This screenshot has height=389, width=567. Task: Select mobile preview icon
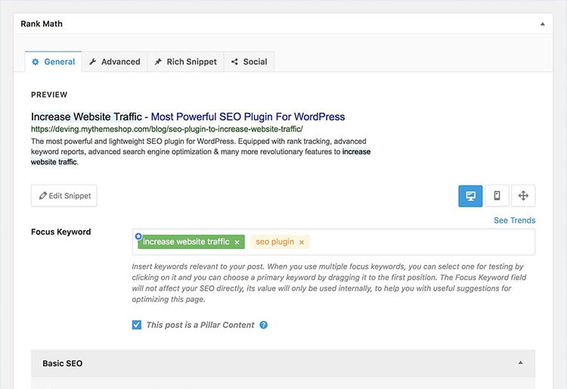coord(497,196)
